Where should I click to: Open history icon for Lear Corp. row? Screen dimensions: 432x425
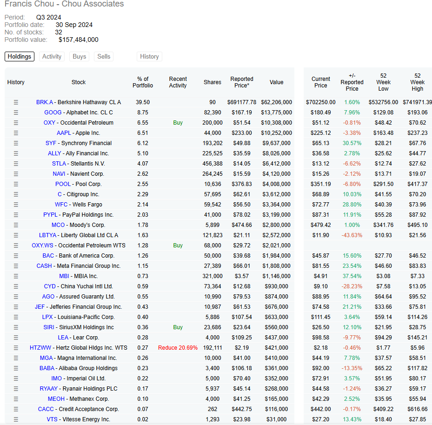16,338
